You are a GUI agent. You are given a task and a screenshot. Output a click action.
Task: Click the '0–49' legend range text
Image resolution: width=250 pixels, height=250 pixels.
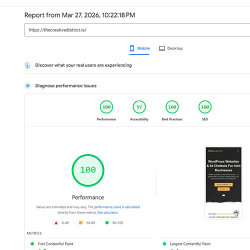65,223
